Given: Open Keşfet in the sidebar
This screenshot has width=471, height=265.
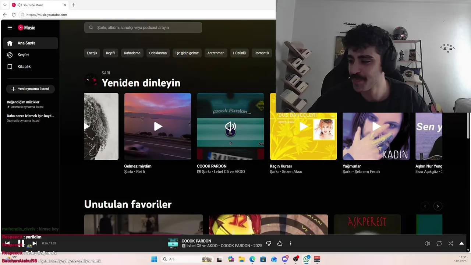Looking at the screenshot, I should tap(31, 55).
